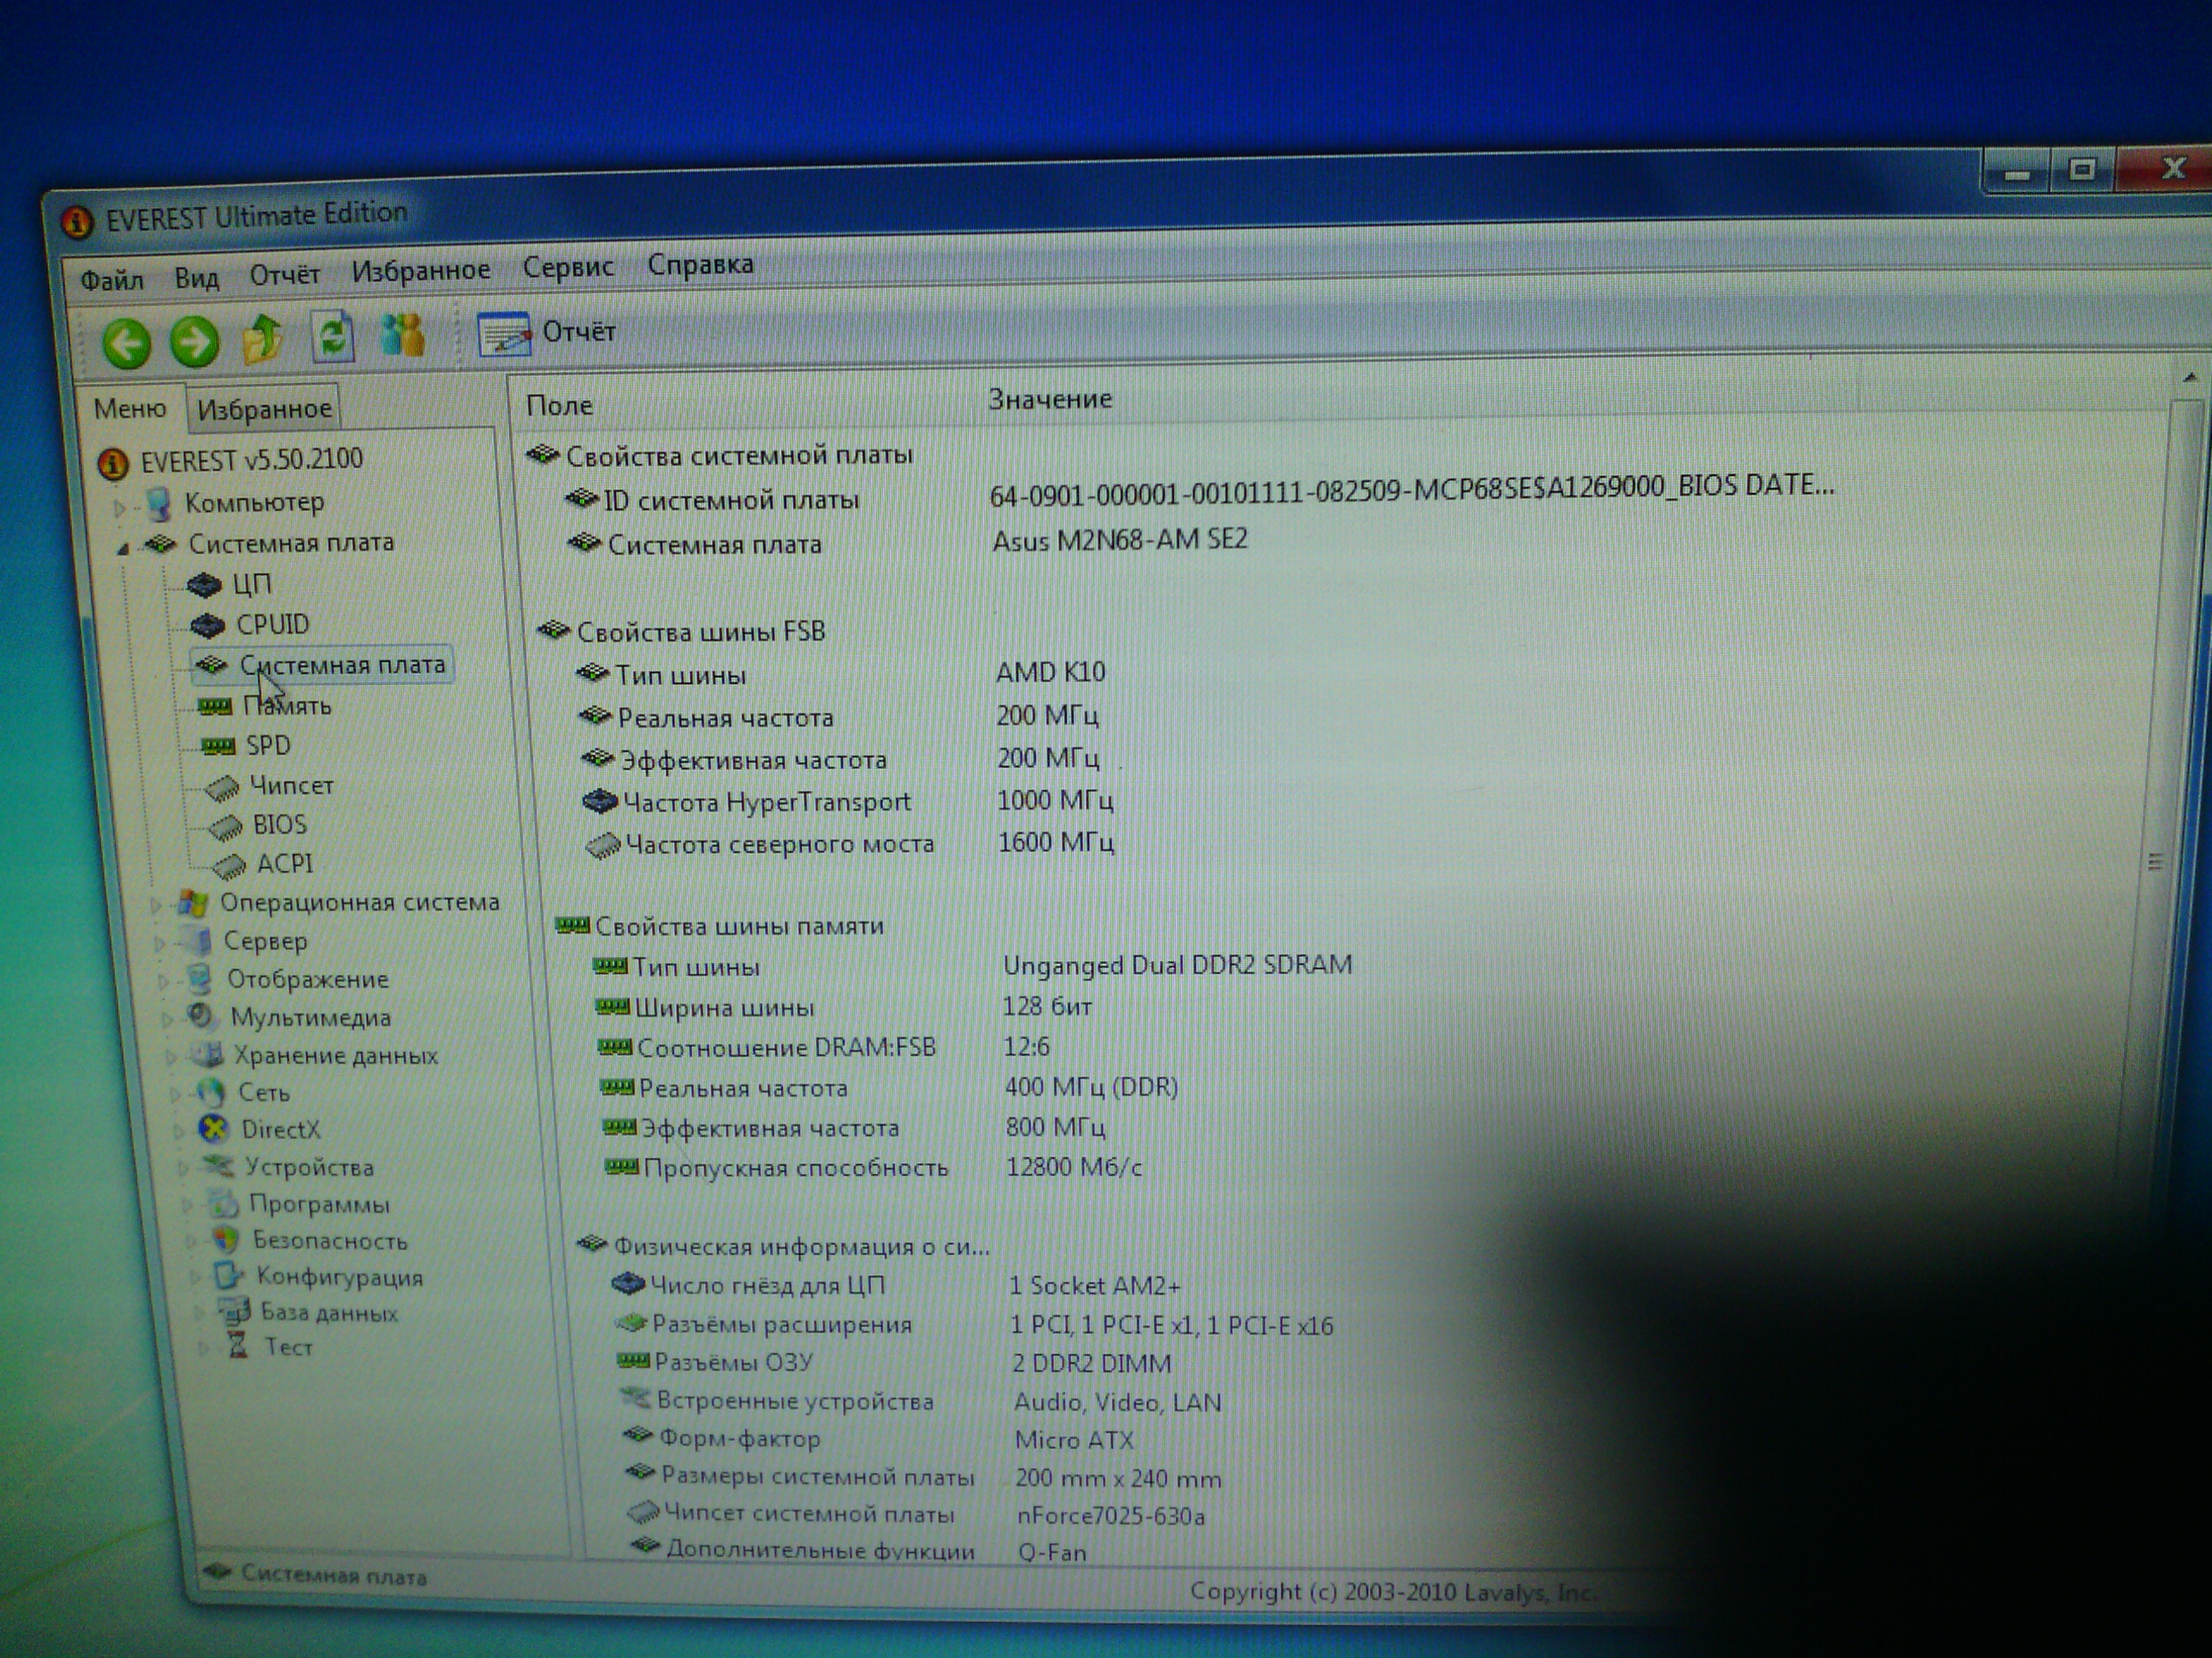
Task: Select the Чипсет tree item
Action: [x=291, y=786]
